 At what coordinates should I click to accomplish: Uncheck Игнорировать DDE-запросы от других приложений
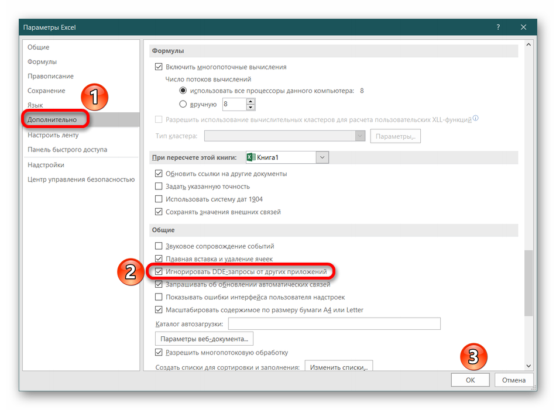pyautogui.click(x=159, y=272)
